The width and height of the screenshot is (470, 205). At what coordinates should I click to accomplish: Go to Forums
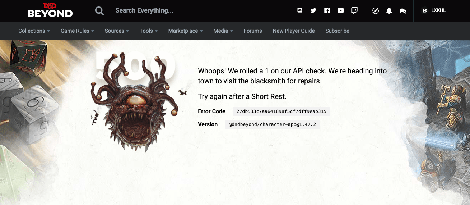point(253,31)
